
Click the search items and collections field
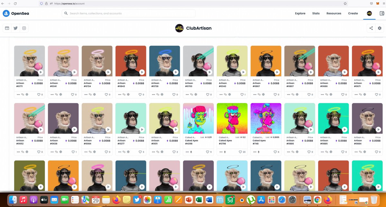tap(129, 14)
